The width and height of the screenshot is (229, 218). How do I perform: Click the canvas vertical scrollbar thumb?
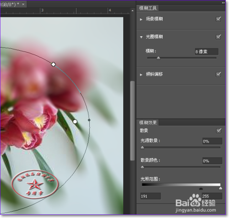pos(132,121)
